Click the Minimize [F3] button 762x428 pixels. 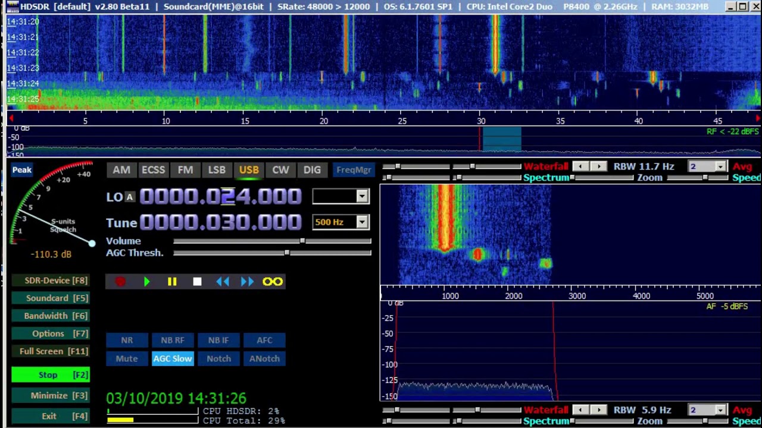coord(51,395)
